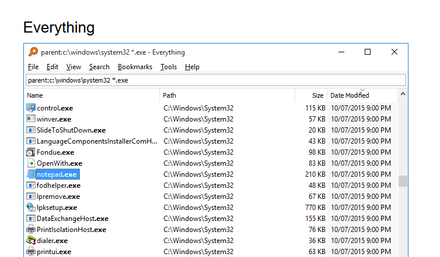
Task: Sort results by the Path column header
Action: click(228, 95)
